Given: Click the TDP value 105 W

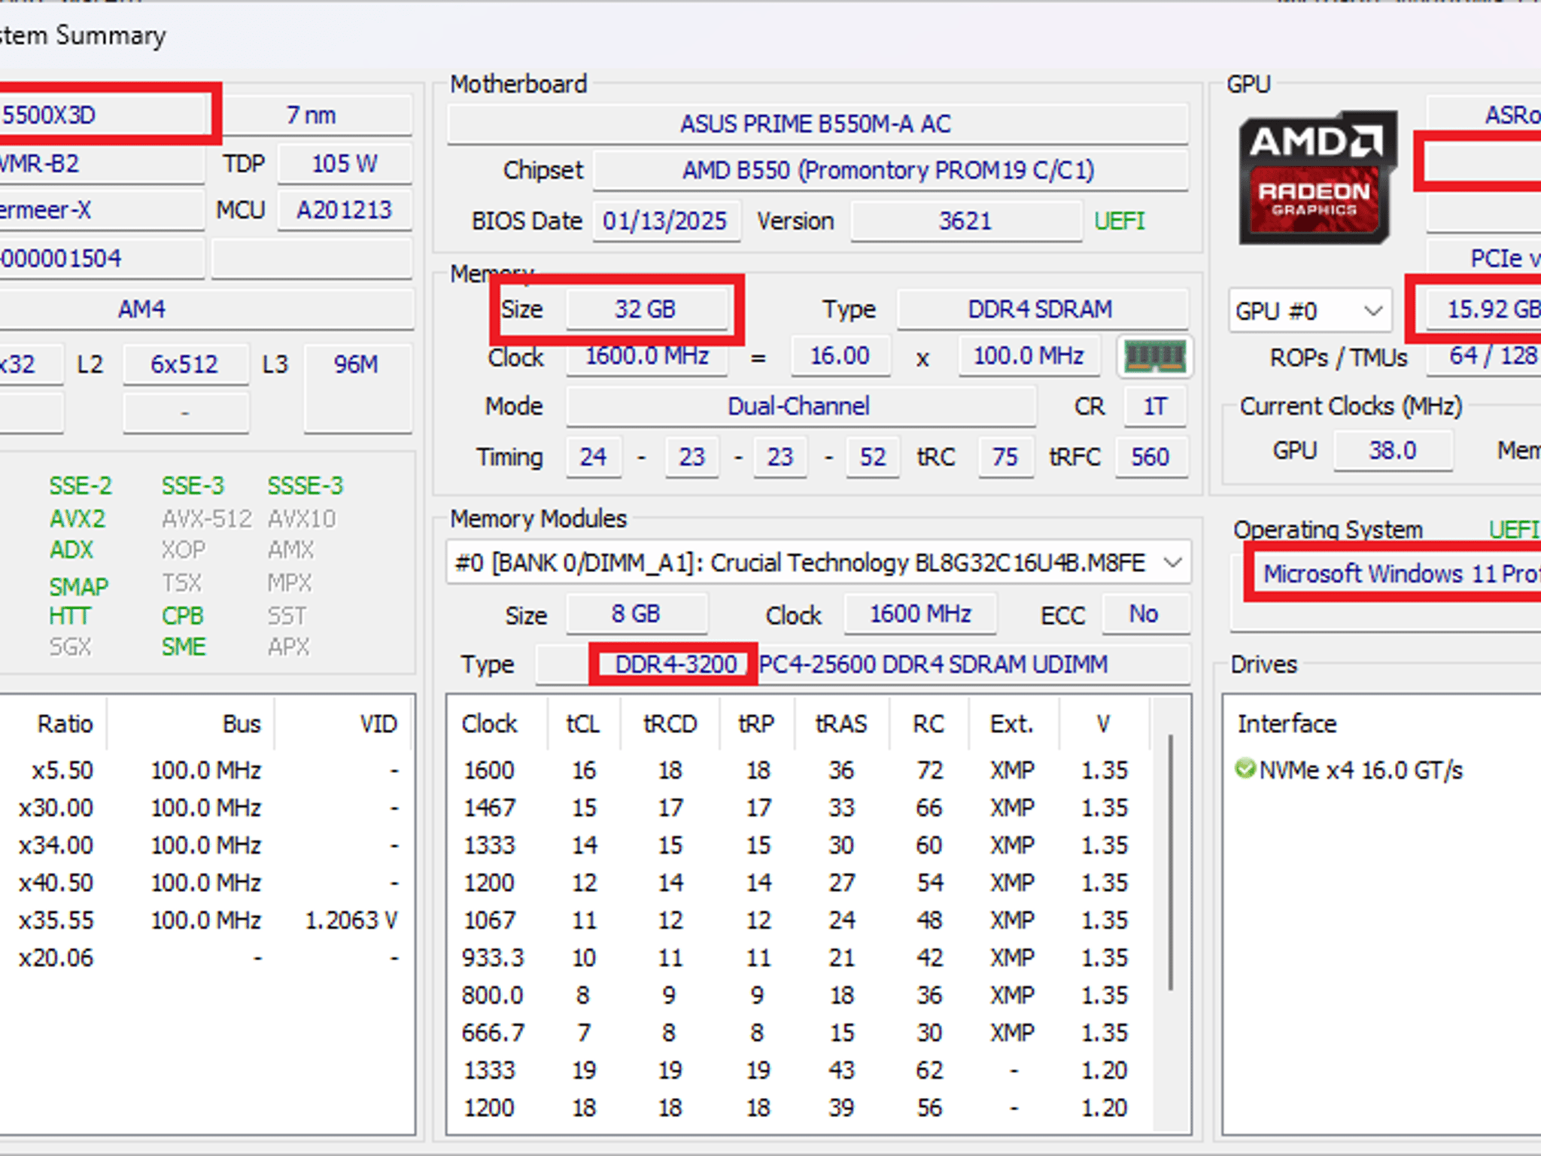Looking at the screenshot, I should tap(345, 163).
